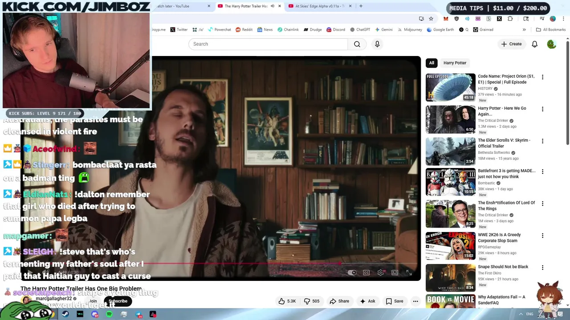Open a new browser tab

(361, 6)
